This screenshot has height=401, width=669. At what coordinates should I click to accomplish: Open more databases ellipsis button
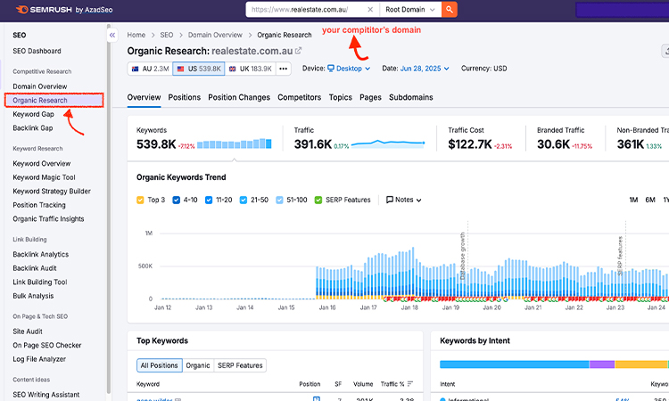284,69
